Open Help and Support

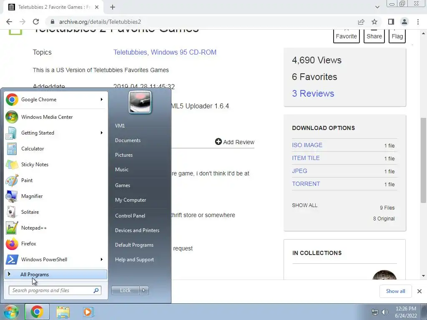134,260
